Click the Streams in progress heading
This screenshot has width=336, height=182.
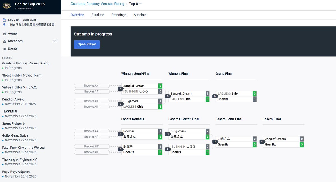(93, 34)
